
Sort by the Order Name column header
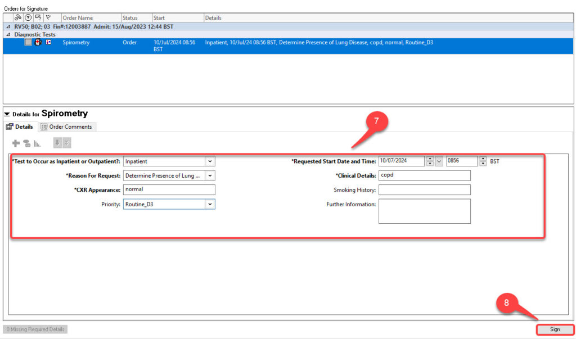pyautogui.click(x=91, y=17)
